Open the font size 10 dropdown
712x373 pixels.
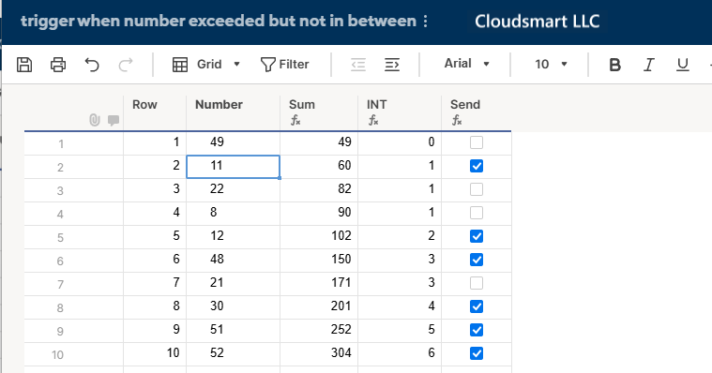[551, 64]
